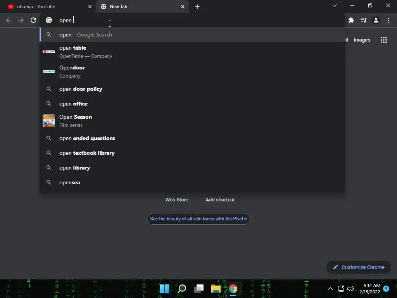Reload the current page
Screen dimensions: 397x298
coord(33,20)
